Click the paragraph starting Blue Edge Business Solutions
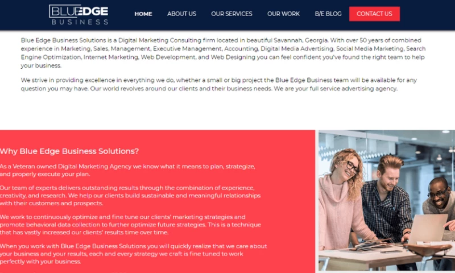Screen dimensions: 455x273 (223, 53)
